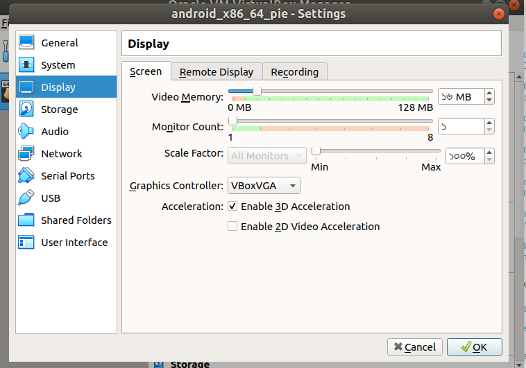Disable Enable 3D Acceleration checkbox
526x368 pixels.
(232, 206)
